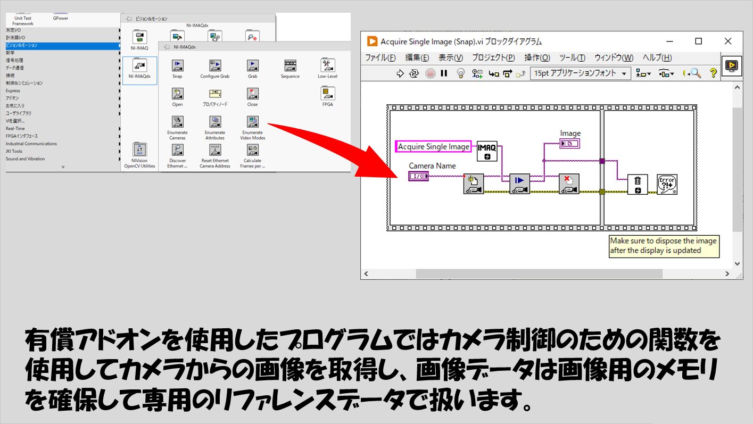Screen dimensions: 753x424
Task: Toggle Highlight Execution light bulb
Action: [461, 73]
